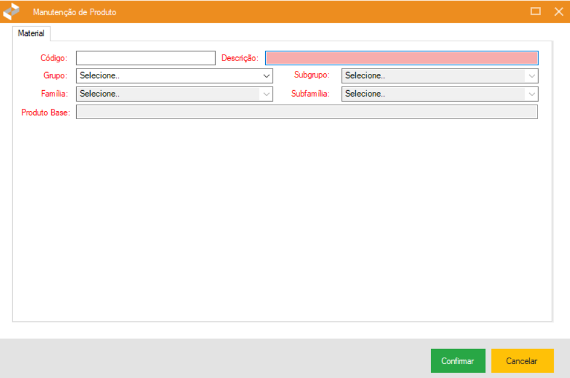Maximize the Manutenção de Produto window
The height and width of the screenshot is (378, 570).
[536, 12]
